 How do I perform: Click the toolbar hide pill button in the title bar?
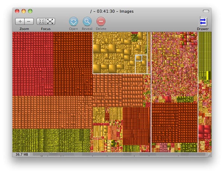(x=206, y=11)
